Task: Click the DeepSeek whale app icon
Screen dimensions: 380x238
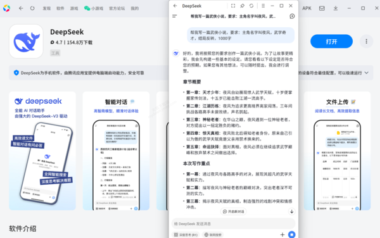Action: click(x=26, y=41)
